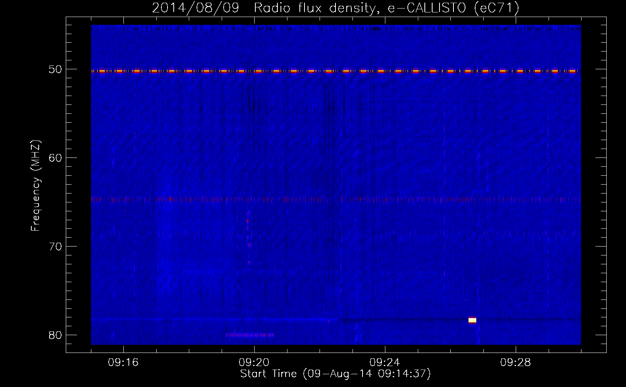Click the time tick label '09:24'
This screenshot has width=626, height=387.
coord(385,363)
